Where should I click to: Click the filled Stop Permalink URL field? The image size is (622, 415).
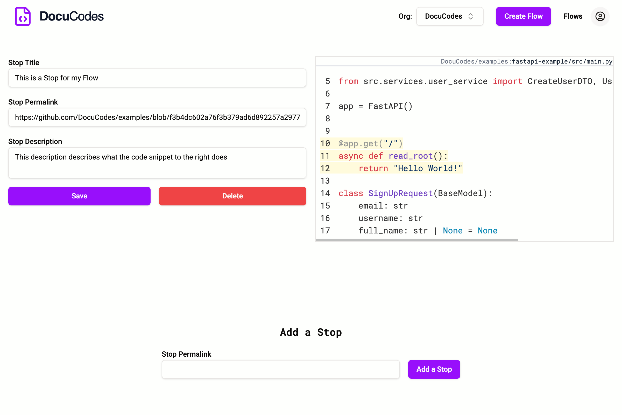coord(157,117)
